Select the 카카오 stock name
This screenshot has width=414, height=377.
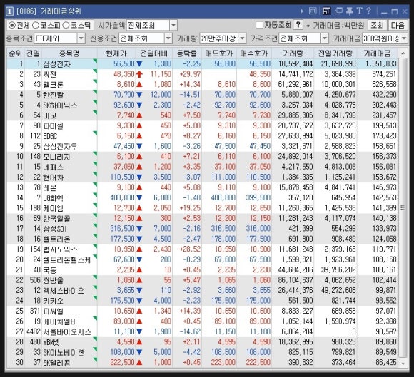click(54, 301)
